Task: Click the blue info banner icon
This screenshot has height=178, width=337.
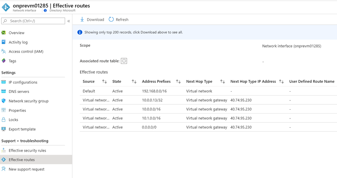Action: click(x=80, y=32)
